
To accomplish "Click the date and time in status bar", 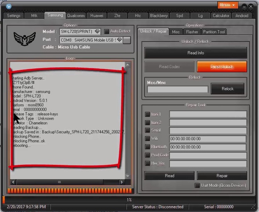I will [26, 207].
